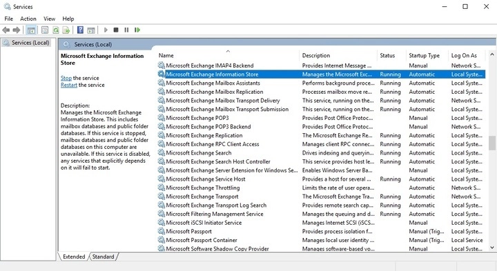Click the gear icon beside Microsoft iSCSI Initiator Service
The height and width of the screenshot is (271, 497).
(162, 223)
